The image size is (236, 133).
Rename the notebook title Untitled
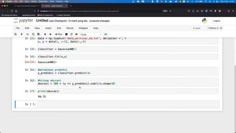click(x=42, y=21)
